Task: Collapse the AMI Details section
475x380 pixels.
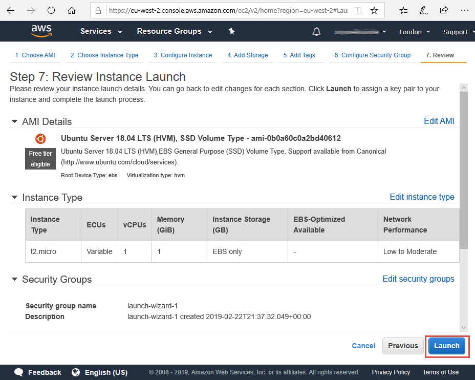Action: pos(14,121)
